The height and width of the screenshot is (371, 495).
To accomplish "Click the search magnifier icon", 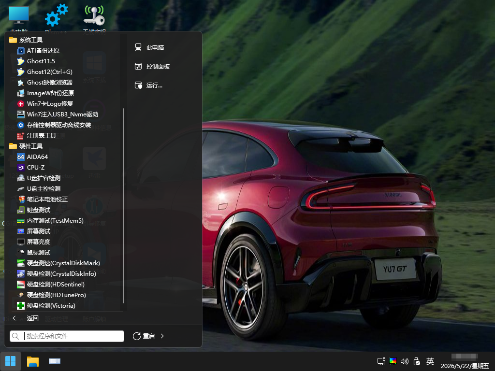I will [15, 336].
